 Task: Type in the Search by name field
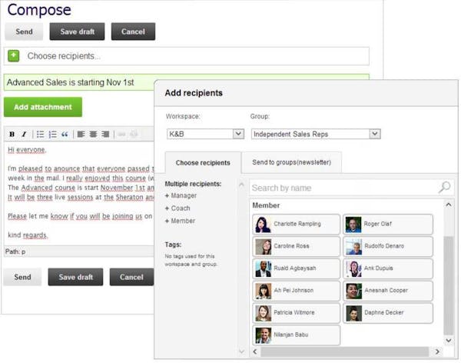click(342, 188)
